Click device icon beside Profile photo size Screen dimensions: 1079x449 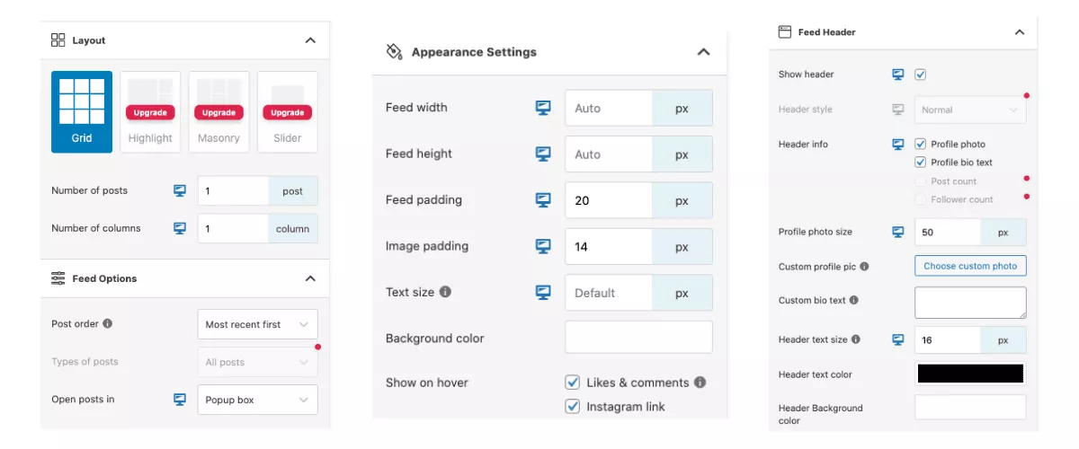click(898, 232)
